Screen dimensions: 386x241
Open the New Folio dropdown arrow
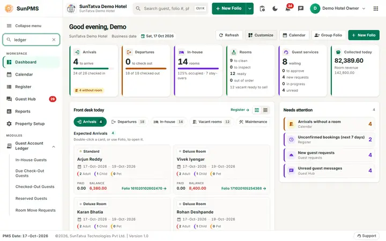click(250, 9)
